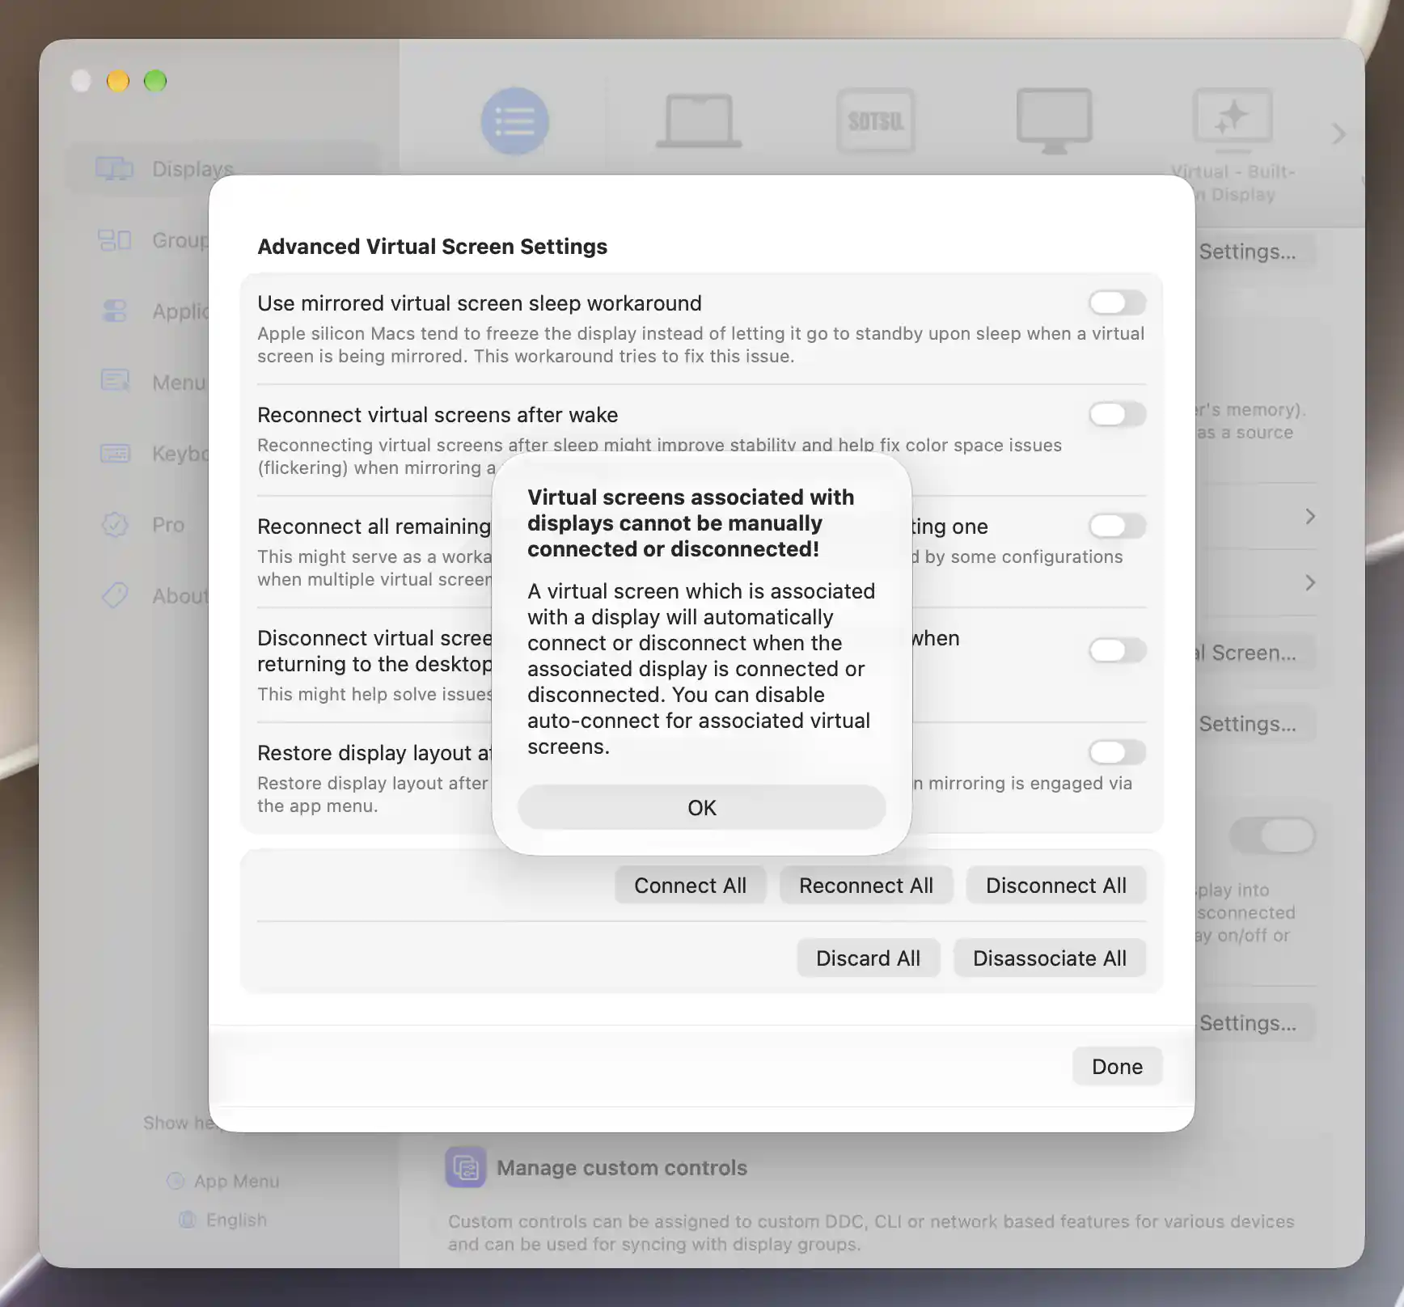Select the all-displays list icon in toolbar
The image size is (1404, 1307).
pyautogui.click(x=515, y=121)
